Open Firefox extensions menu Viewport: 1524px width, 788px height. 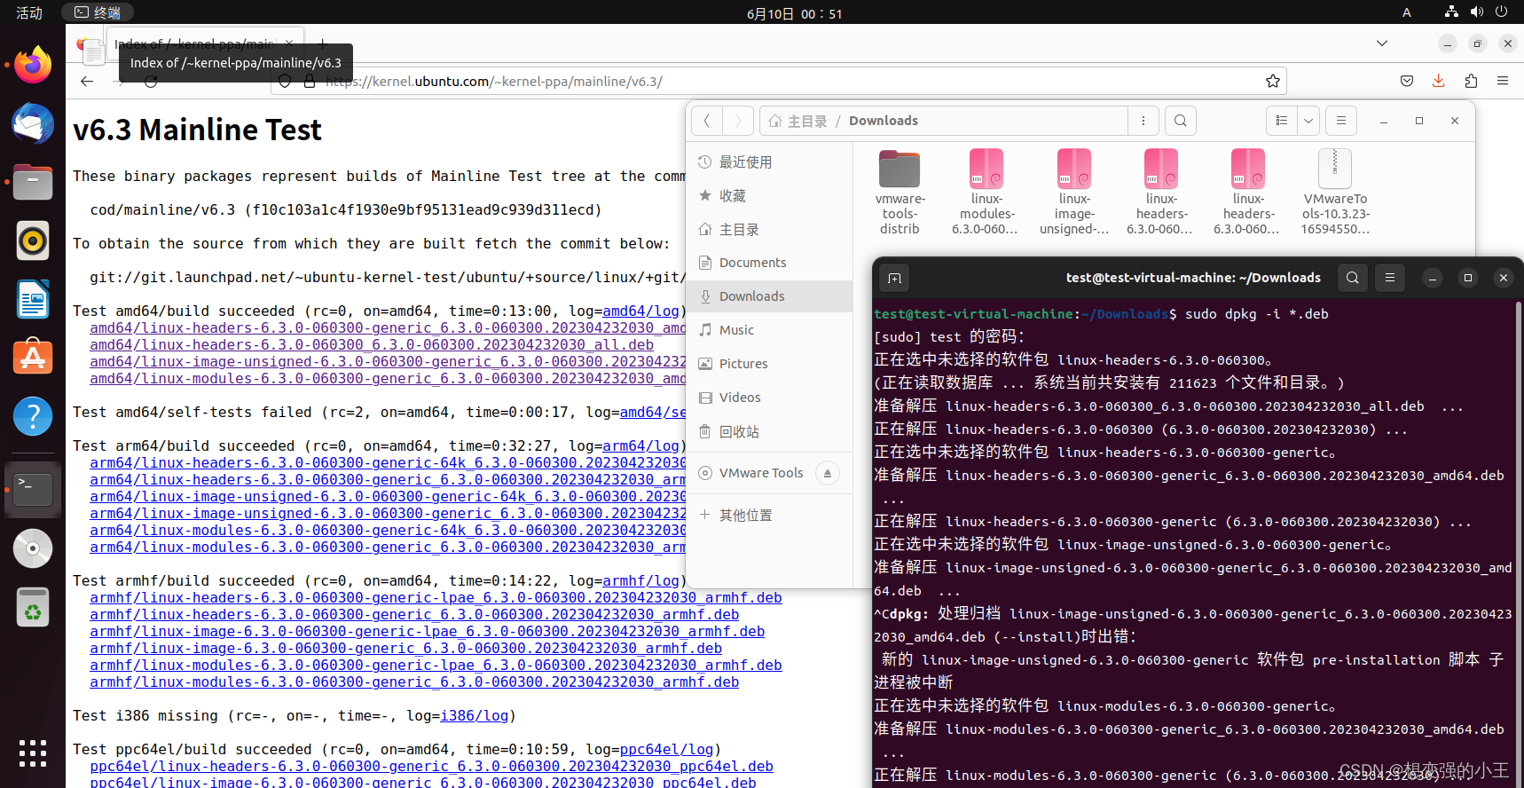(1471, 81)
